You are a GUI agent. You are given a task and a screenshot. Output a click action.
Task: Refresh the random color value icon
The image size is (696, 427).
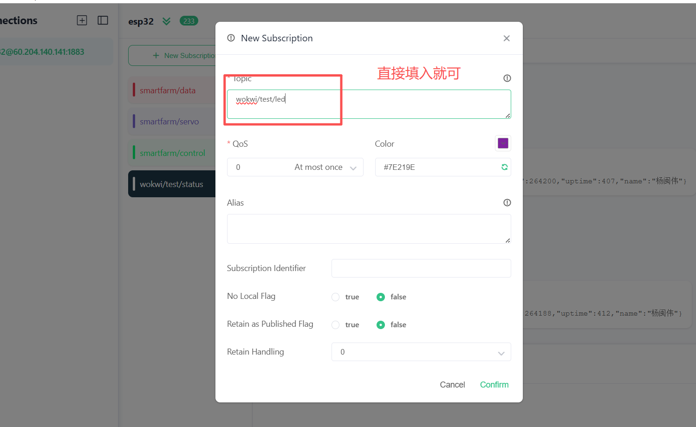[x=504, y=167]
